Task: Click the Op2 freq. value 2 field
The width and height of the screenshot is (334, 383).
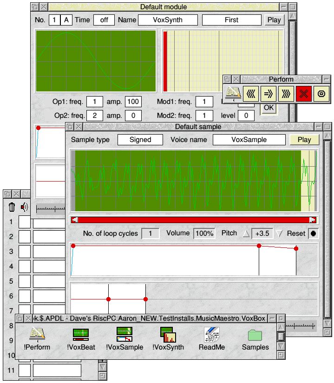Action: [95, 116]
